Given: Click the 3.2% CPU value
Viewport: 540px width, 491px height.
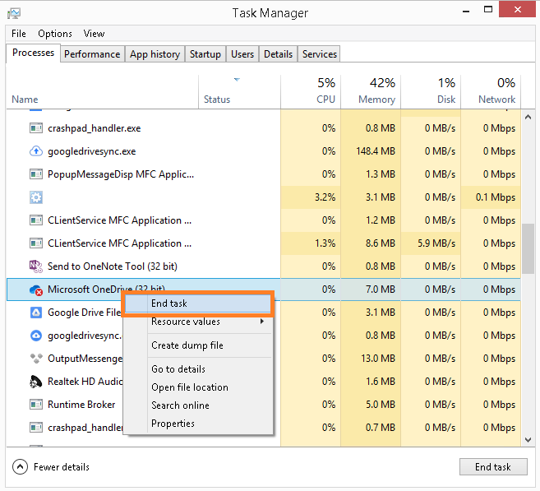Looking at the screenshot, I should pyautogui.click(x=325, y=197).
